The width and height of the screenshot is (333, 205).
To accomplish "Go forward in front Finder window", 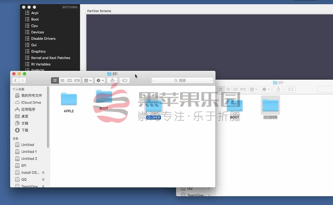I will pyautogui.click(x=22, y=80).
